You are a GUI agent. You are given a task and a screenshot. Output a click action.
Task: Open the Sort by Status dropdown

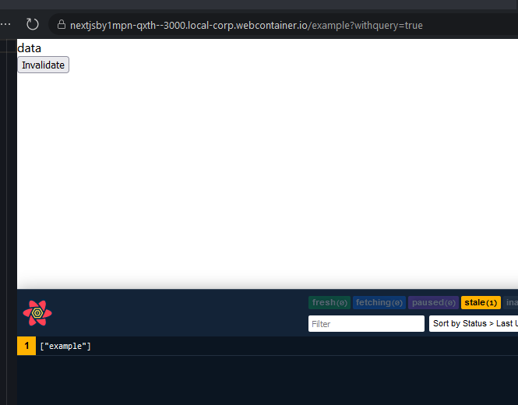(474, 324)
